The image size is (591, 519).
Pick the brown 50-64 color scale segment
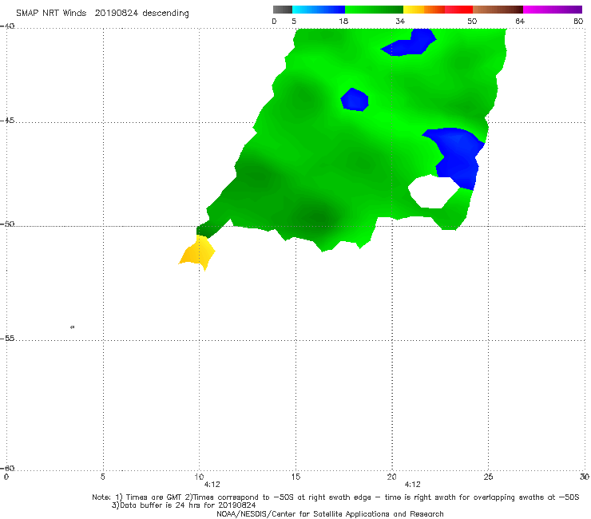[498, 10]
